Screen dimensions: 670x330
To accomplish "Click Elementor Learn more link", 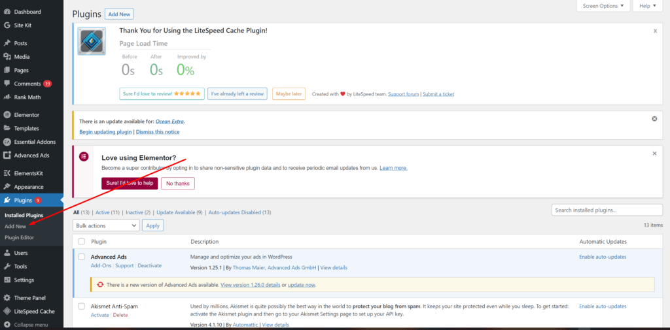I will [x=393, y=168].
